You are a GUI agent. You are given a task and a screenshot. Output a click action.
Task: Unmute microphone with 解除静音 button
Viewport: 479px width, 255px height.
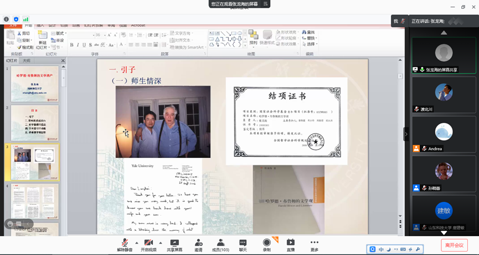tap(125, 245)
